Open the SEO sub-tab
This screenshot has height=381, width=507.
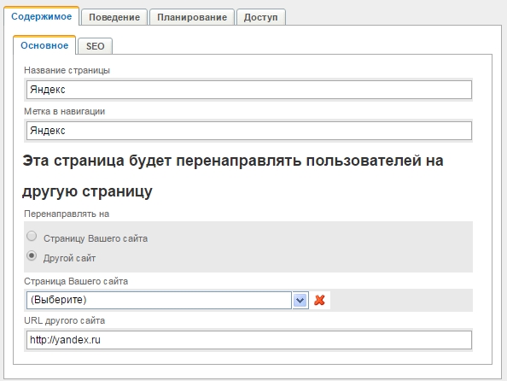(95, 46)
